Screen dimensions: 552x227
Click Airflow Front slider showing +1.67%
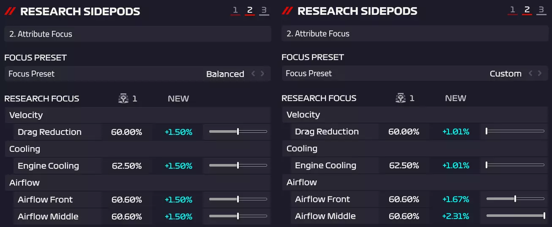coord(515,199)
